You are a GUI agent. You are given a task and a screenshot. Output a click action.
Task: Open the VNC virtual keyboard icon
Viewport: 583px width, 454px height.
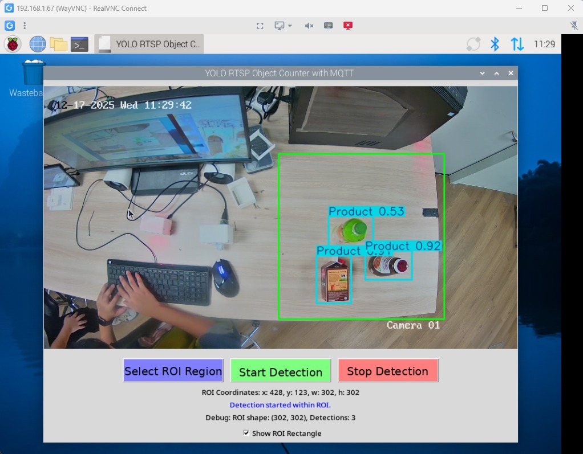(x=328, y=25)
